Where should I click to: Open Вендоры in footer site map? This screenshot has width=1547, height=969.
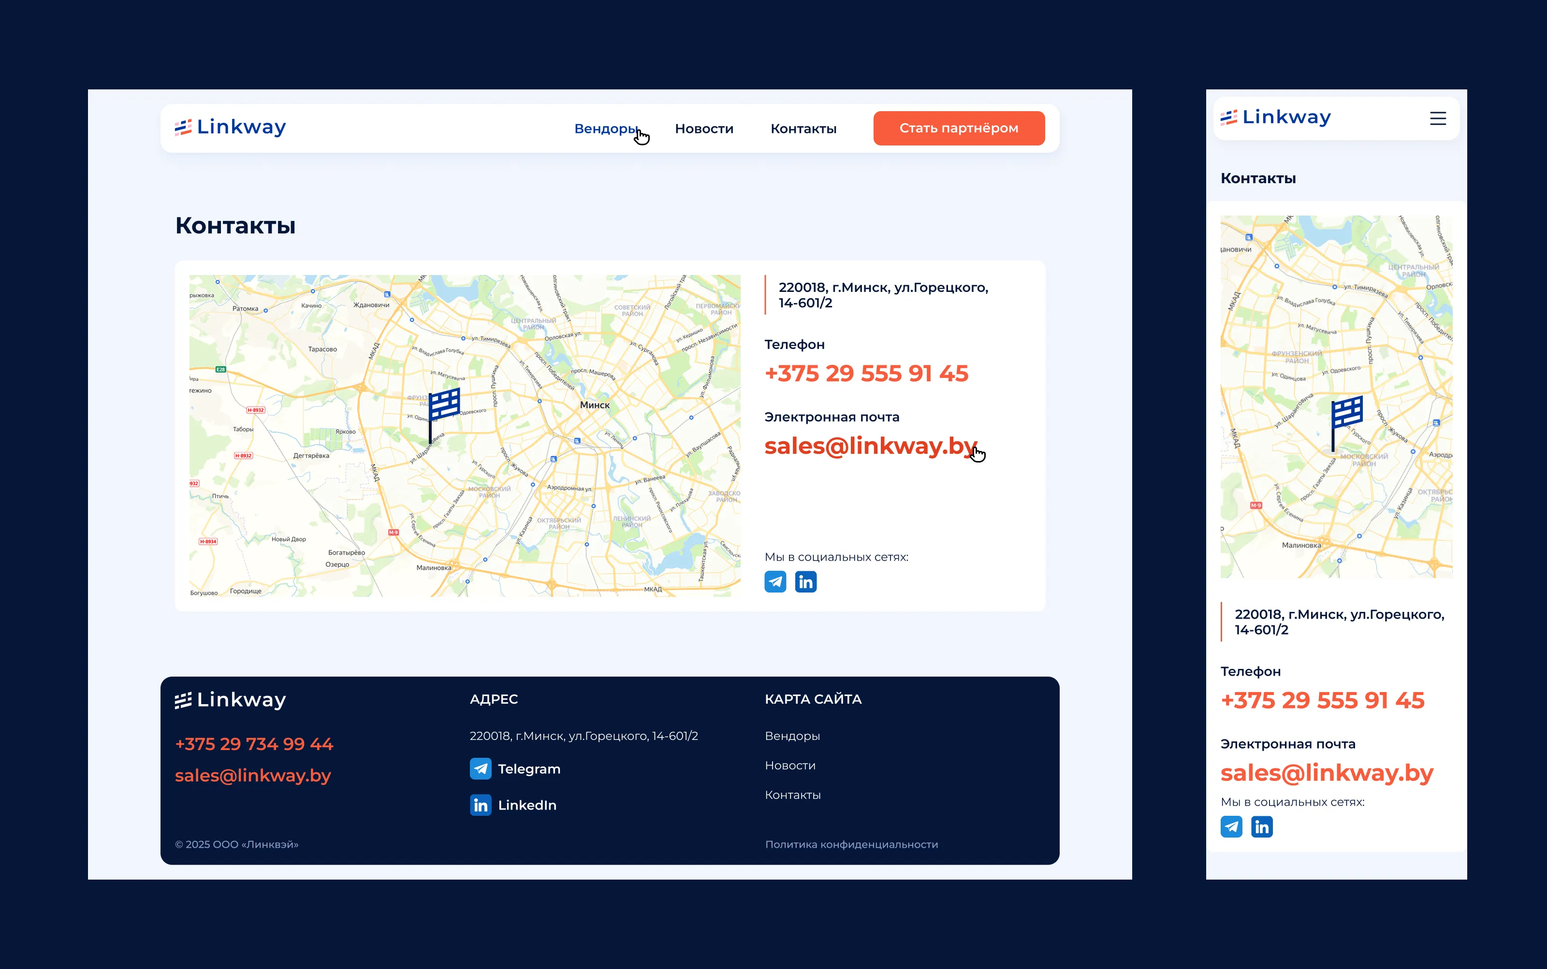pyautogui.click(x=792, y=737)
